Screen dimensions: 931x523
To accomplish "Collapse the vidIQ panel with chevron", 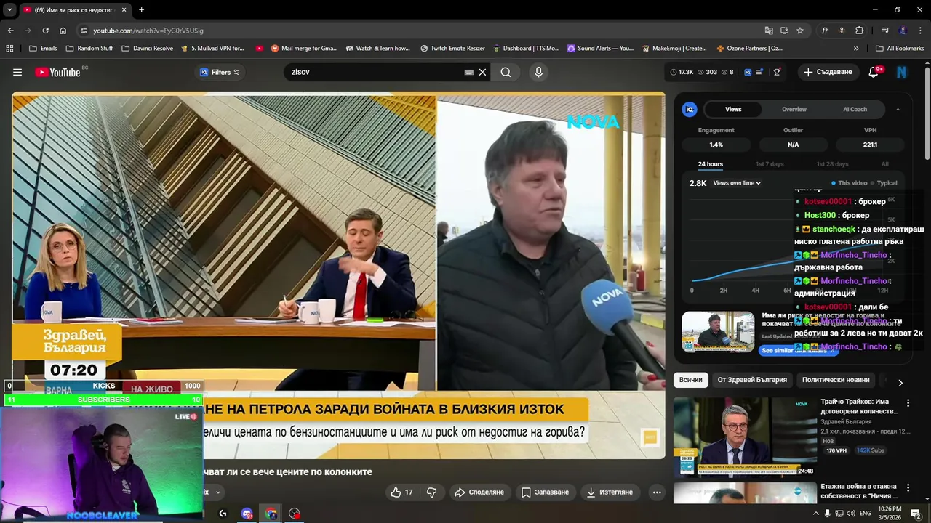I will click(898, 109).
